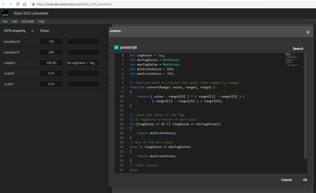
Task: Collapse the code fold at line 22
Action: click(x=127, y=152)
